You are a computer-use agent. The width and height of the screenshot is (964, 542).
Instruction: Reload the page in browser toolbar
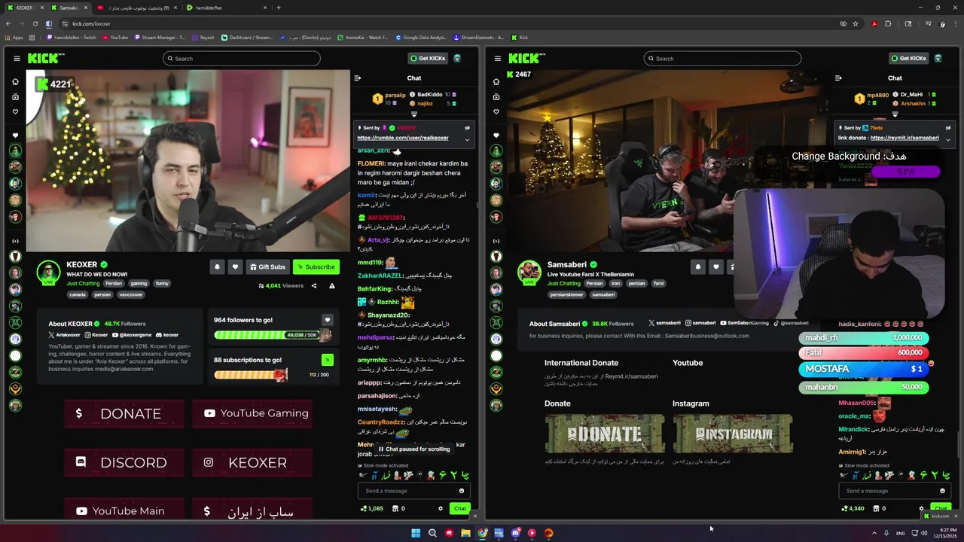click(x=35, y=23)
